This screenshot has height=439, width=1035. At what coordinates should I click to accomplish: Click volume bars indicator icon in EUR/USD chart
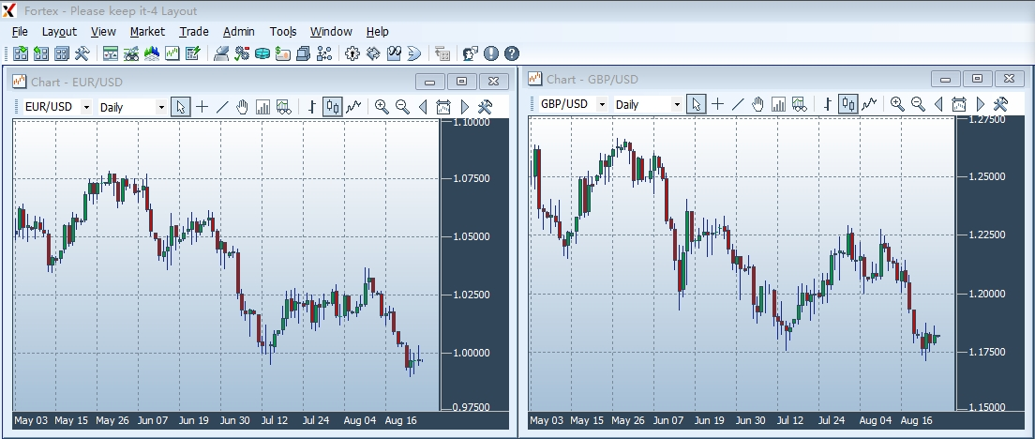[x=262, y=107]
